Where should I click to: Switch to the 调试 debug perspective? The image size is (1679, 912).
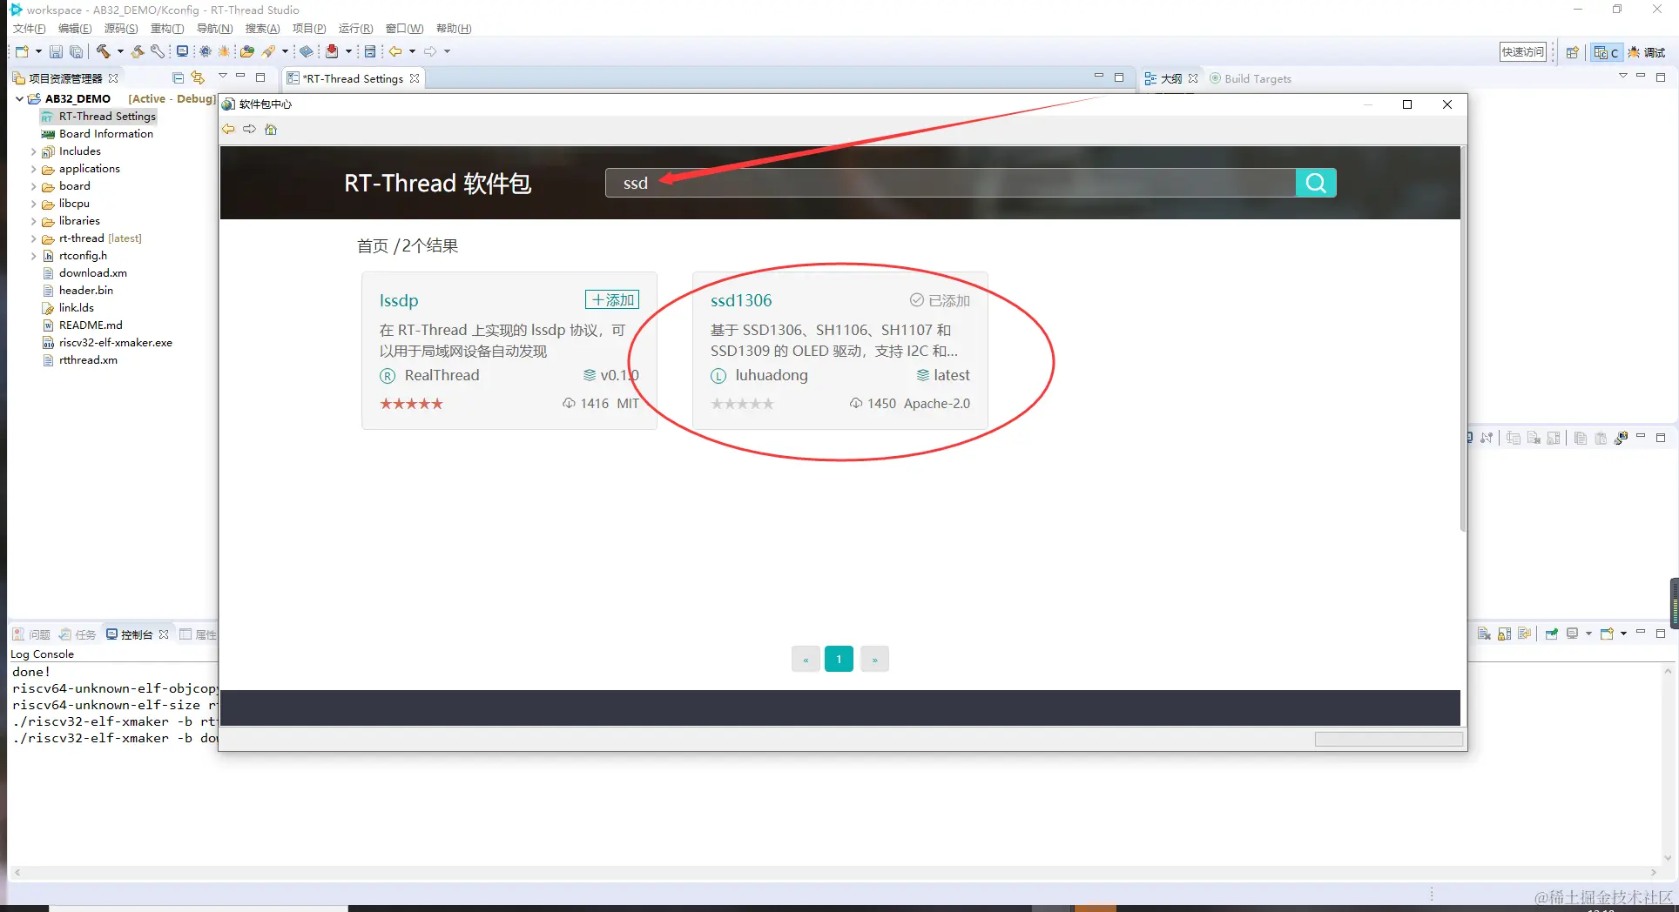tap(1647, 52)
